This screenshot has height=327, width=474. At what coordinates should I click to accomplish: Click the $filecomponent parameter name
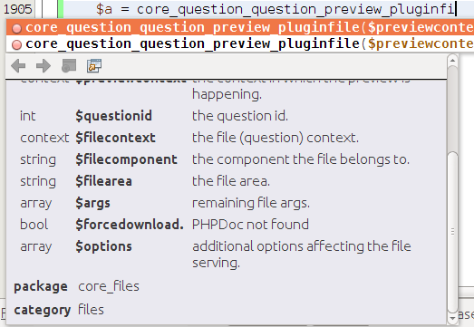126,159
